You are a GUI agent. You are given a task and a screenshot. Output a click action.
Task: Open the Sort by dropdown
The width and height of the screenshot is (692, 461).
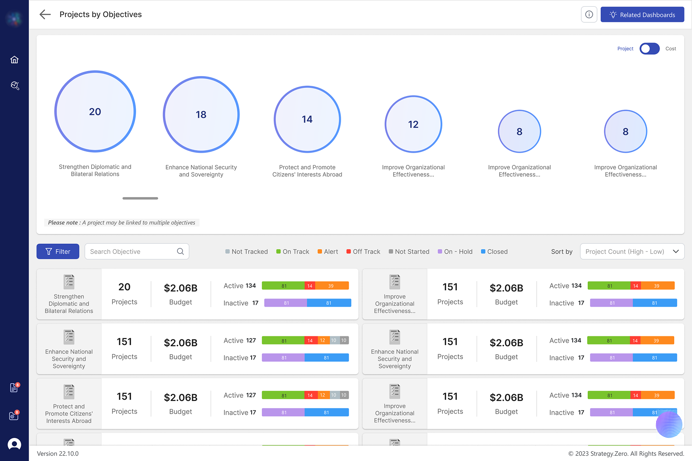[x=631, y=251]
